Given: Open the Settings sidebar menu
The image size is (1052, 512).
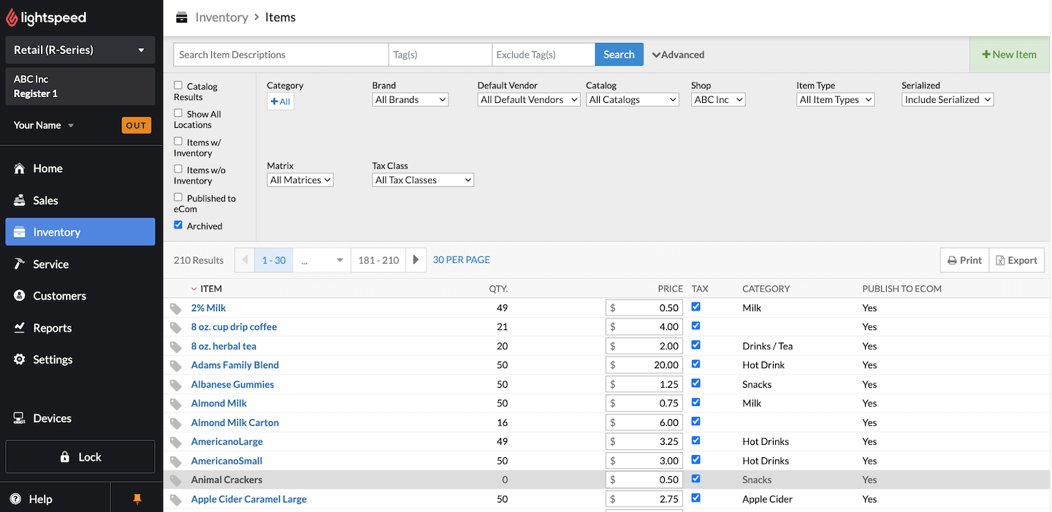Looking at the screenshot, I should click(x=80, y=359).
